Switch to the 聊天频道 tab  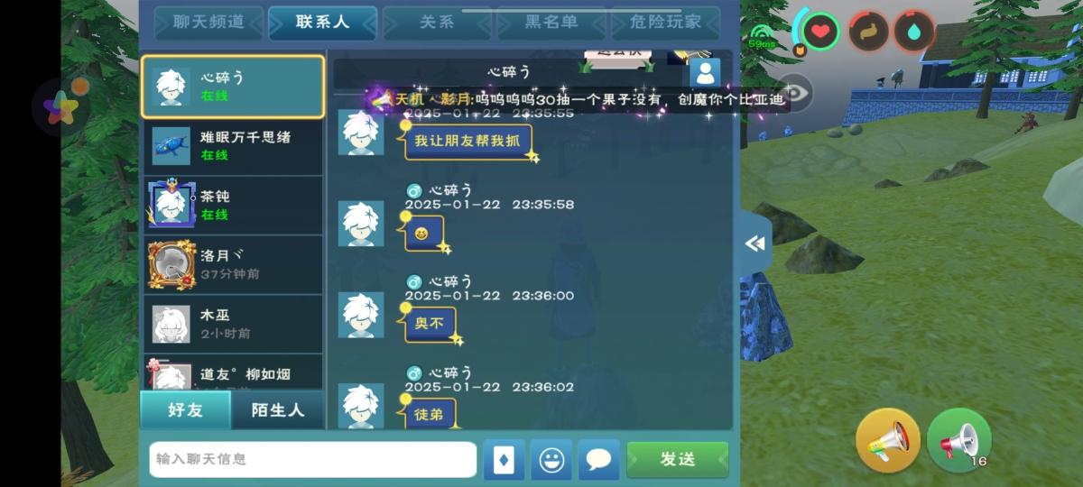208,23
